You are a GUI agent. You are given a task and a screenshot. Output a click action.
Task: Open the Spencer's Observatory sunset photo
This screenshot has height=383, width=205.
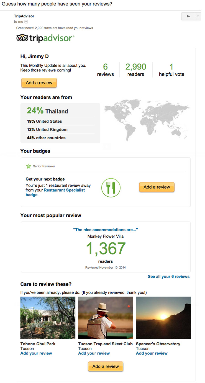pos(163,317)
